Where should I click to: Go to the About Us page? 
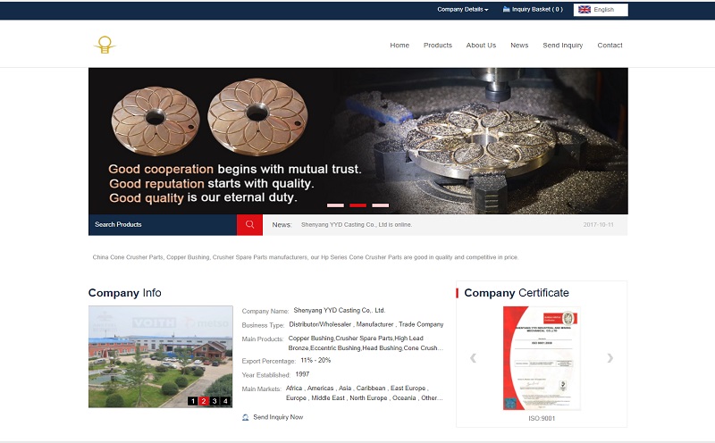click(x=481, y=45)
